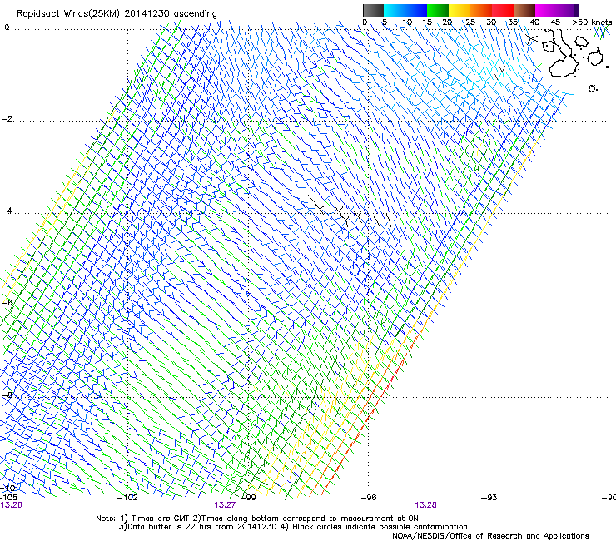616x541 pixels.
Task: Click the legend label '25'
Action: [470, 22]
